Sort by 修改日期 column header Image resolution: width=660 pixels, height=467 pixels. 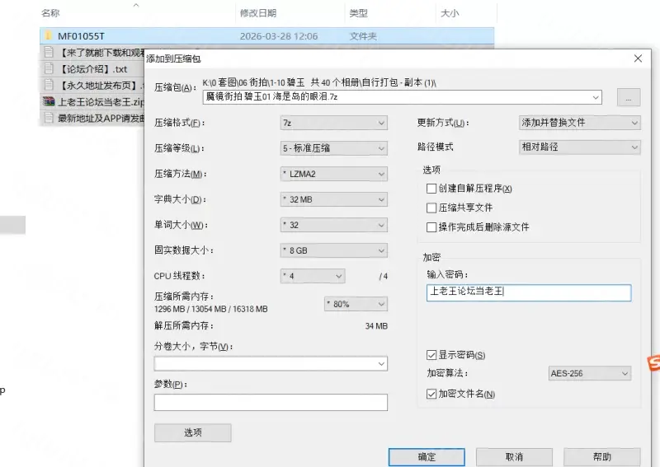[x=258, y=13]
